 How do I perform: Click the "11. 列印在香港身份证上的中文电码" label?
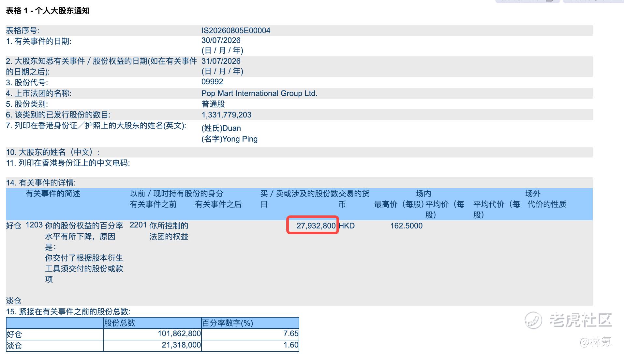[68, 163]
